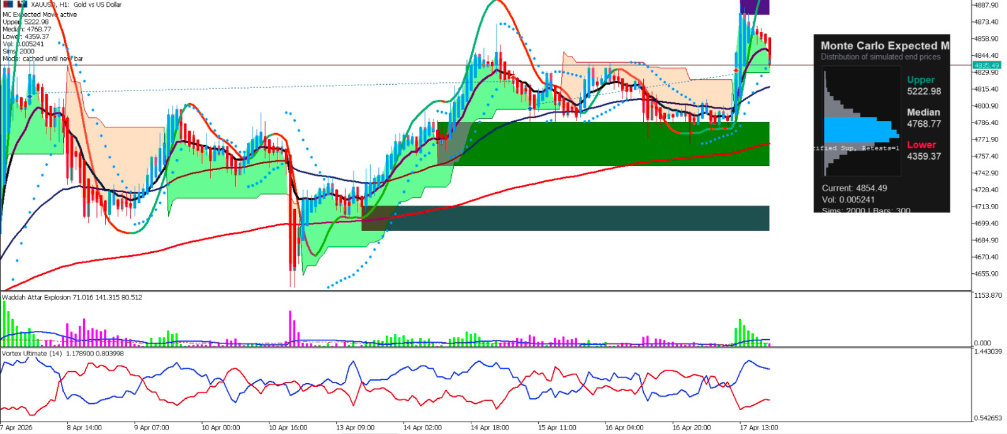The image size is (1007, 434).
Task: Click the 4771.90 price scale label
Action: [986, 139]
